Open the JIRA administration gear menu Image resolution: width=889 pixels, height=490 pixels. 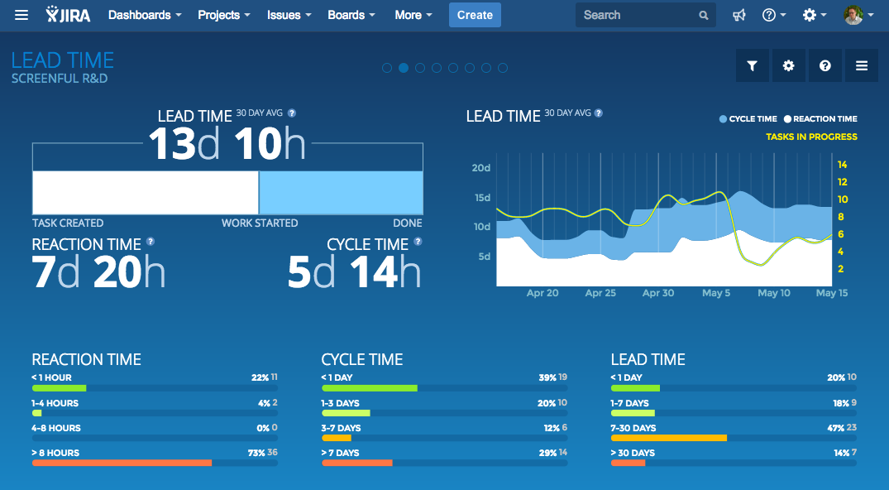pyautogui.click(x=815, y=16)
